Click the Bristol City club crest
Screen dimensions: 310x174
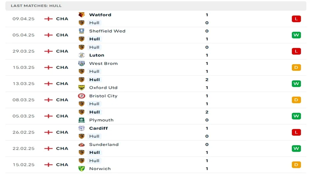click(81, 96)
